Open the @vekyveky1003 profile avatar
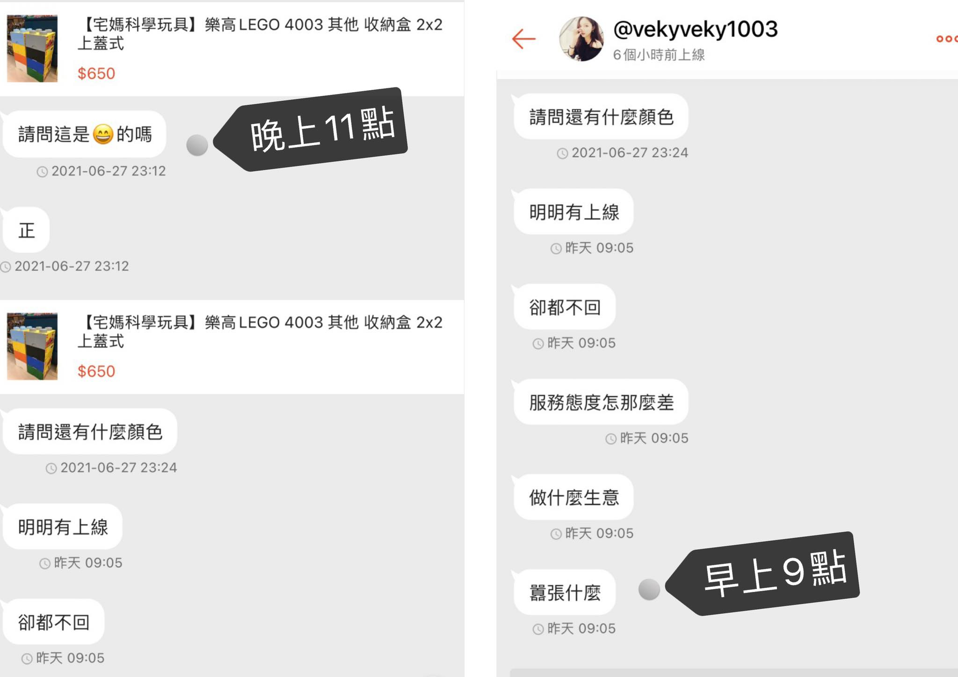 pos(581,39)
